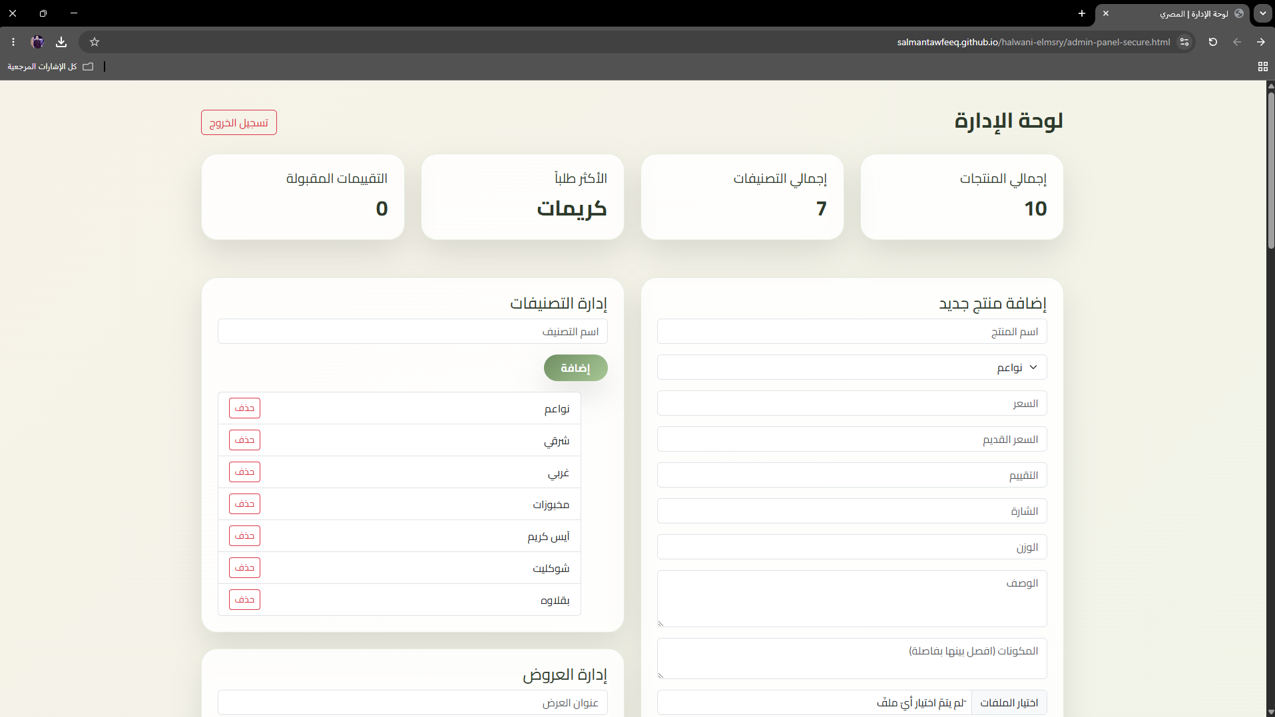Click the التقييم rating field
The height and width of the screenshot is (717, 1275).
tap(852, 475)
